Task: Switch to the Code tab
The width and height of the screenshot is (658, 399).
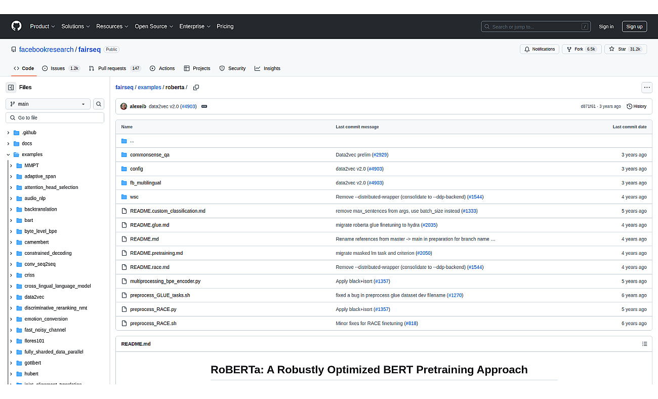Action: pos(24,68)
